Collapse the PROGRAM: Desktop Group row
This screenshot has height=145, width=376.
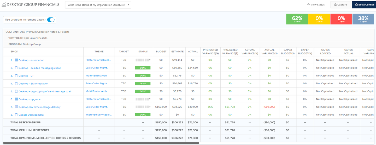tap(25, 44)
